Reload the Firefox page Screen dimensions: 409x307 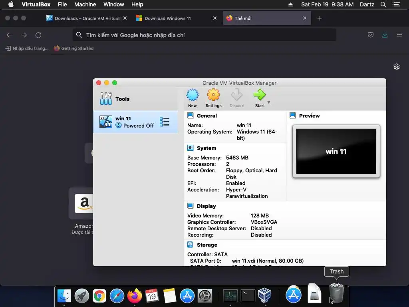[x=38, y=35]
